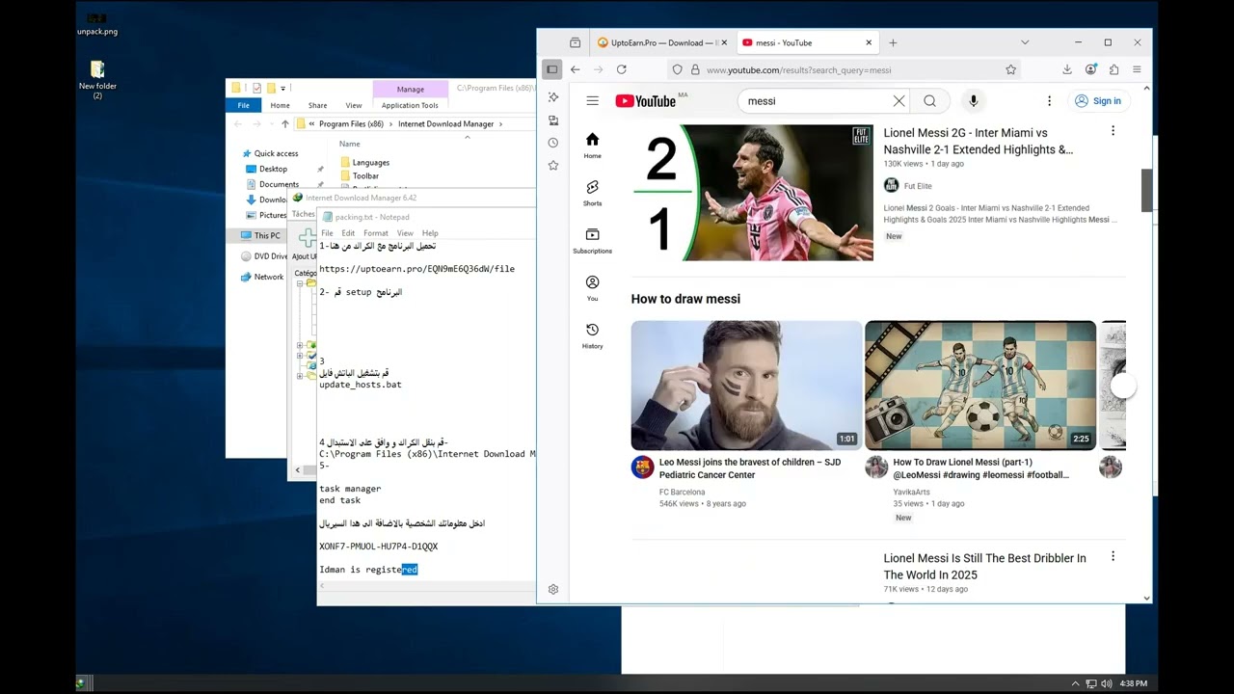Image resolution: width=1234 pixels, height=694 pixels.
Task: Open the Home ribbon tab in Explorer
Action: (x=280, y=105)
